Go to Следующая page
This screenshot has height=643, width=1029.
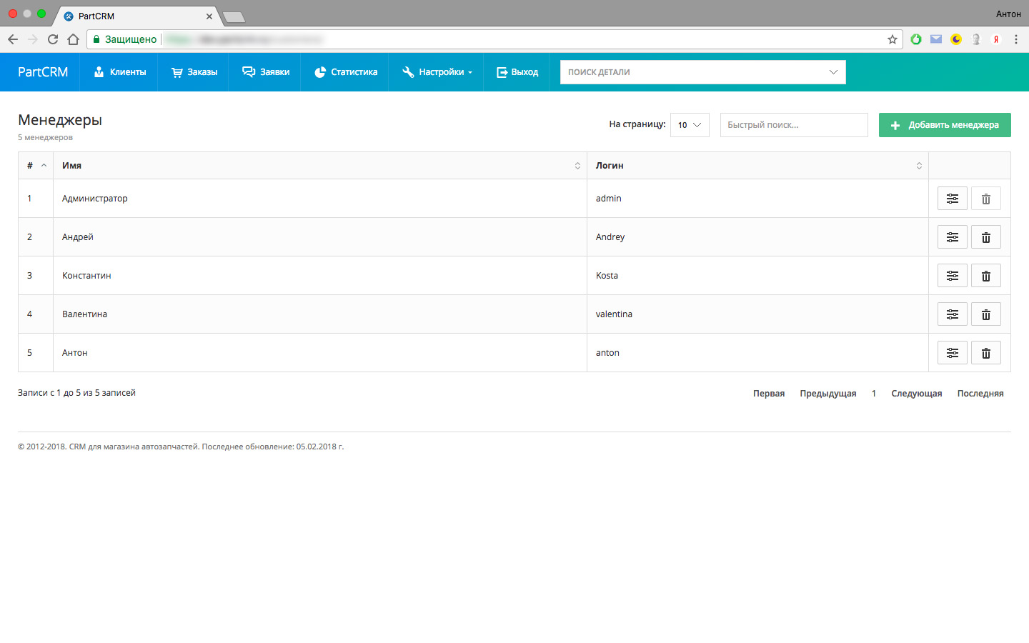(x=916, y=394)
